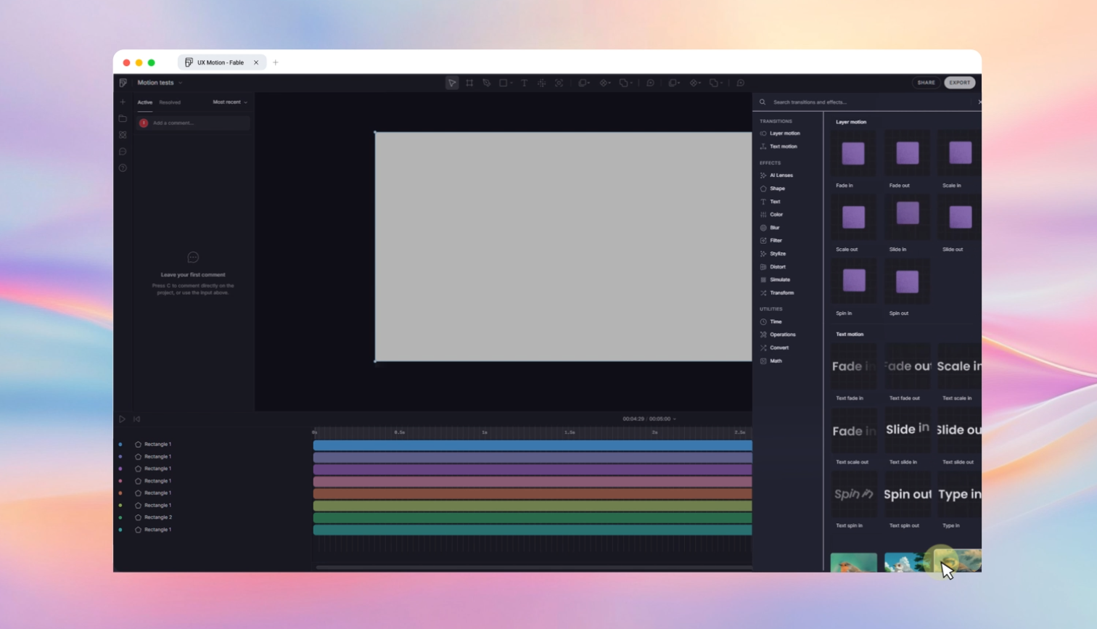Screen dimensions: 1097x629
Task: Click the speech bubble above Leave your first comment
Action: click(193, 258)
